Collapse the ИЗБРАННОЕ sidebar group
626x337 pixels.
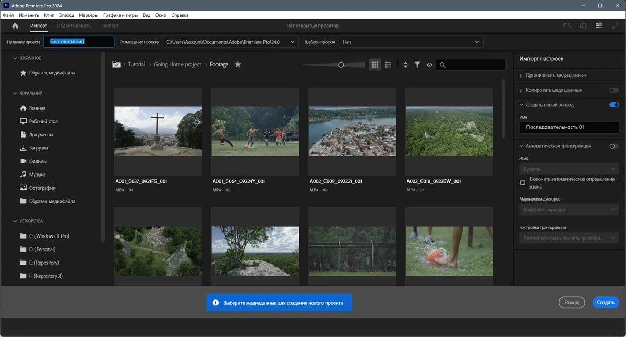(15, 58)
